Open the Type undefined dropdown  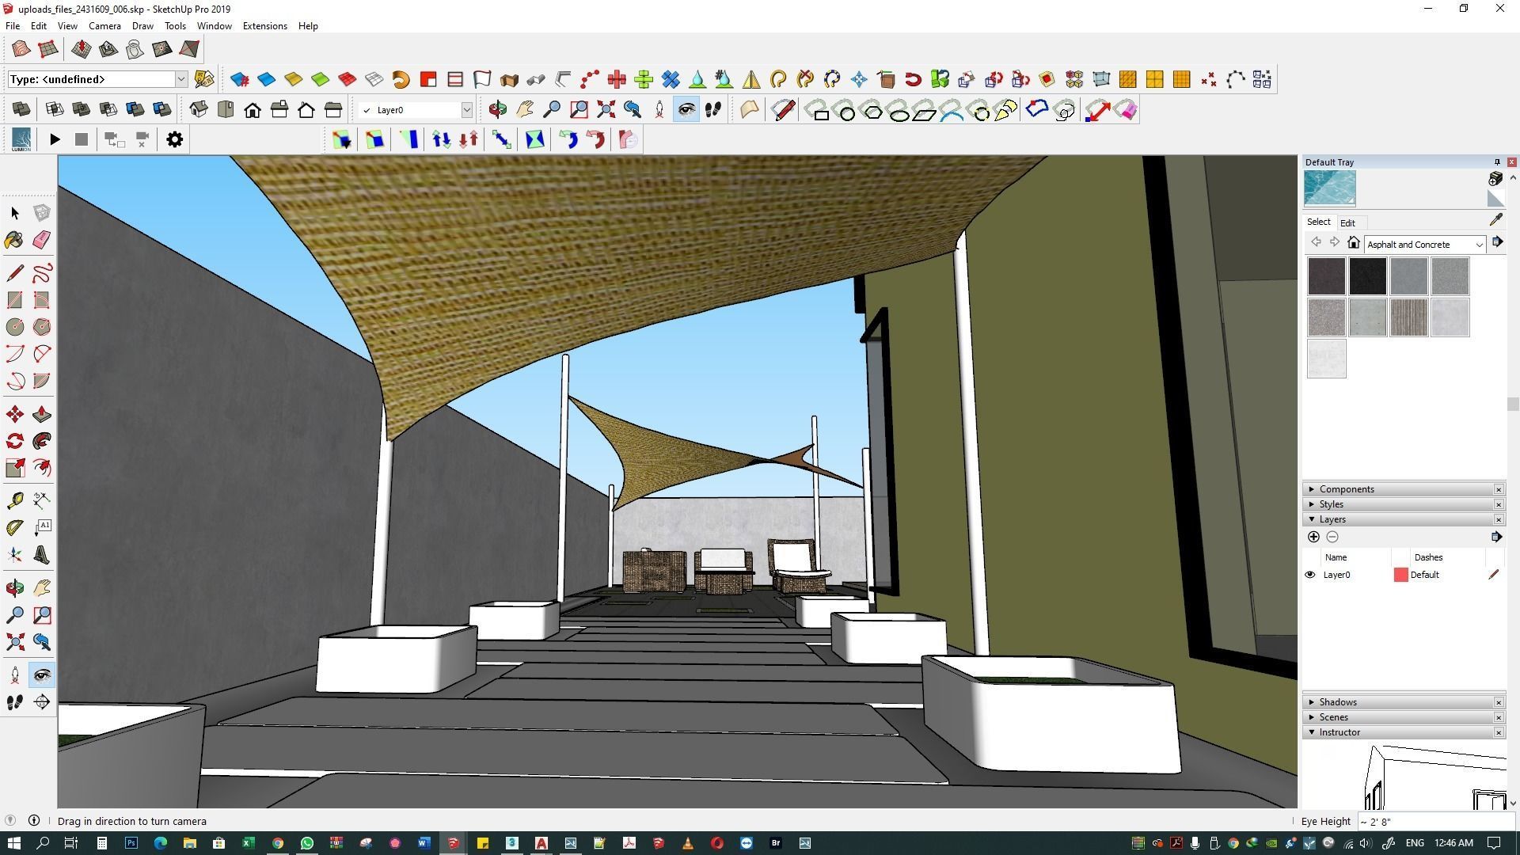coord(180,79)
